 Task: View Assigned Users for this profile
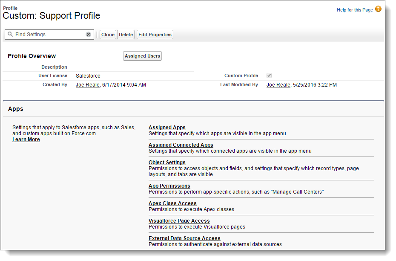coord(142,56)
